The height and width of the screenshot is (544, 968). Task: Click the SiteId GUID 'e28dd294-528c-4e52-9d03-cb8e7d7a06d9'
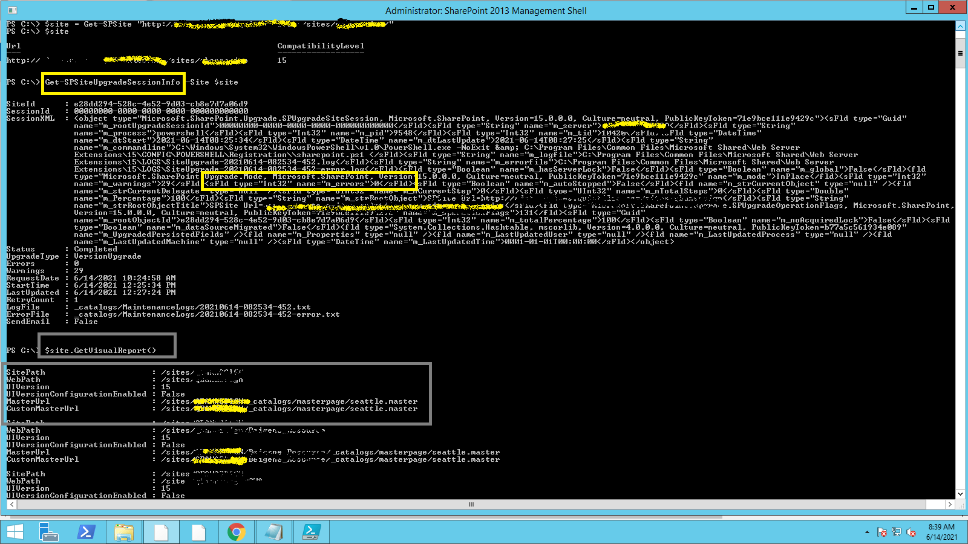point(161,104)
